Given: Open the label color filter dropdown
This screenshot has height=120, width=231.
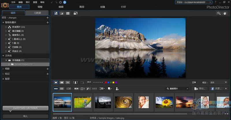Looking at the screenshot, I should pyautogui.click(x=83, y=89).
